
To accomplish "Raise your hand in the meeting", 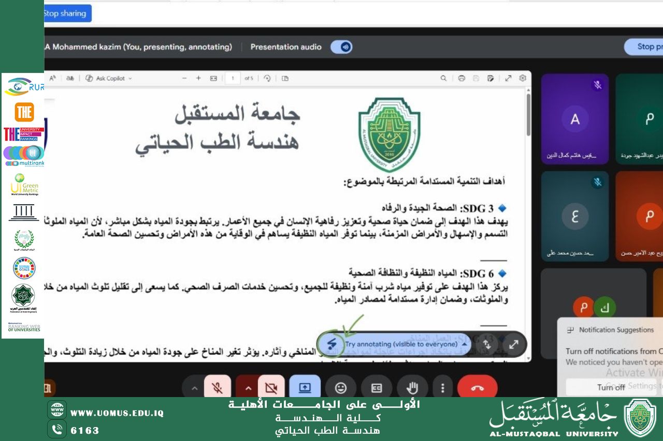I will 412,387.
